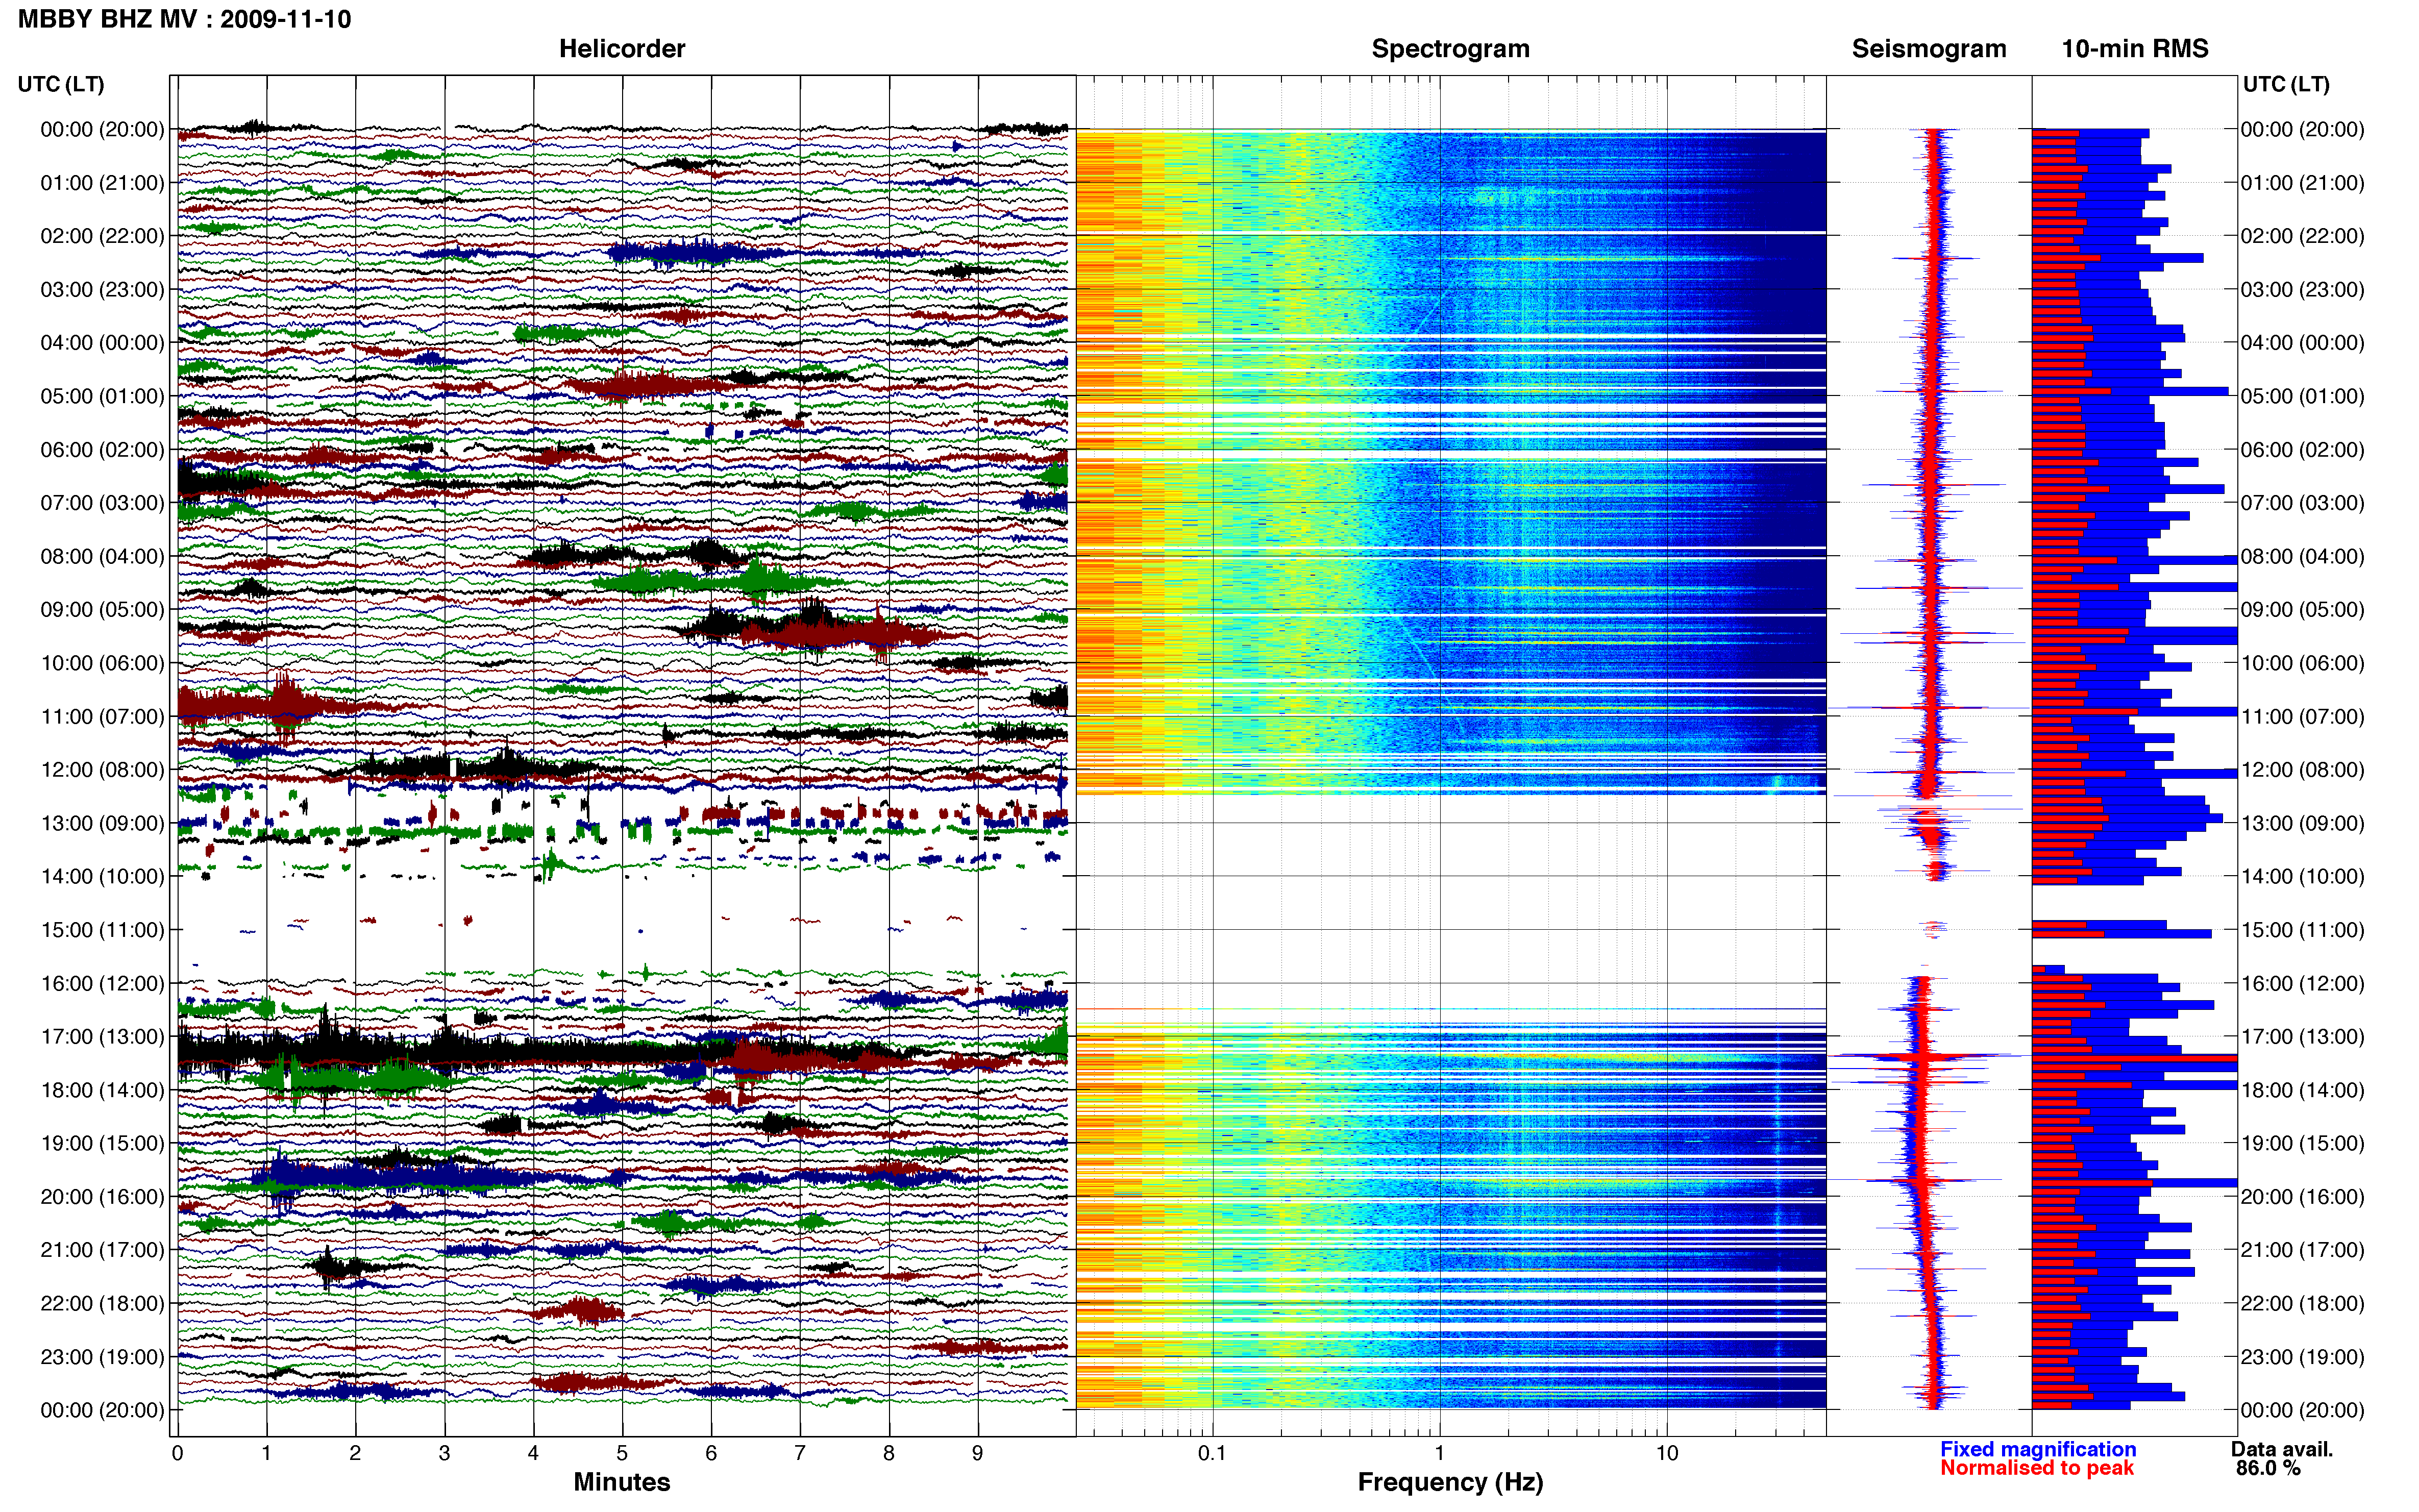Pick '06:00 (02:00)' on the left time axis
Viewport: 2419px width, 1512px height.
point(102,450)
